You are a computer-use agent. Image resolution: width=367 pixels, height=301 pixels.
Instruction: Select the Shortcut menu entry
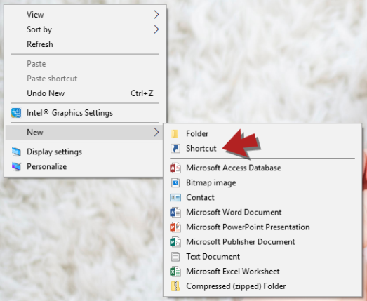tap(262, 148)
